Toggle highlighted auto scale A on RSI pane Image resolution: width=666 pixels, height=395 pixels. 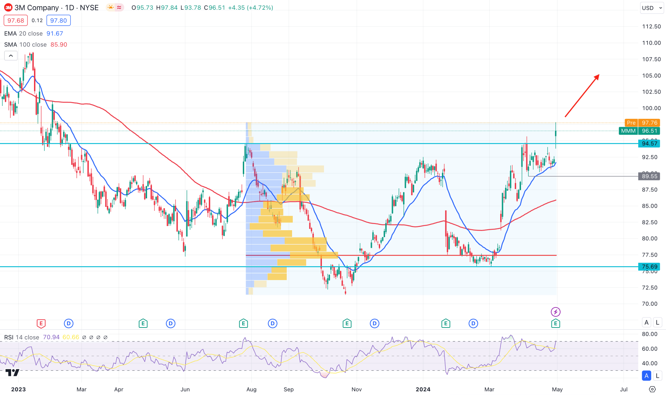pos(647,376)
